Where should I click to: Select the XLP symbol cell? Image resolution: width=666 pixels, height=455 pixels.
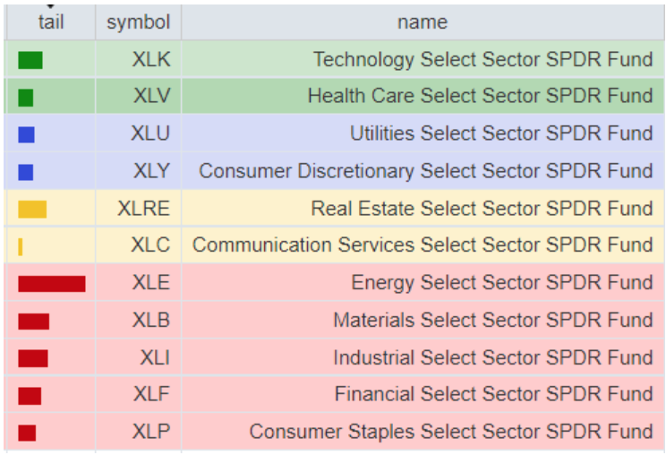coord(150,432)
